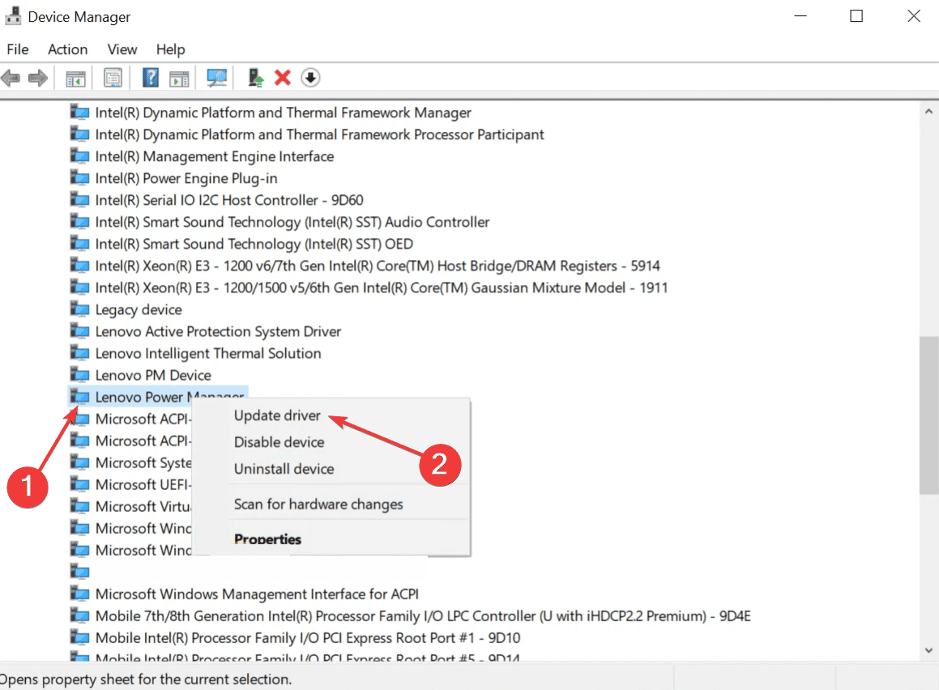Open the Properties sheet toolbar icon
Screen dimensions: 939x690
(113, 78)
